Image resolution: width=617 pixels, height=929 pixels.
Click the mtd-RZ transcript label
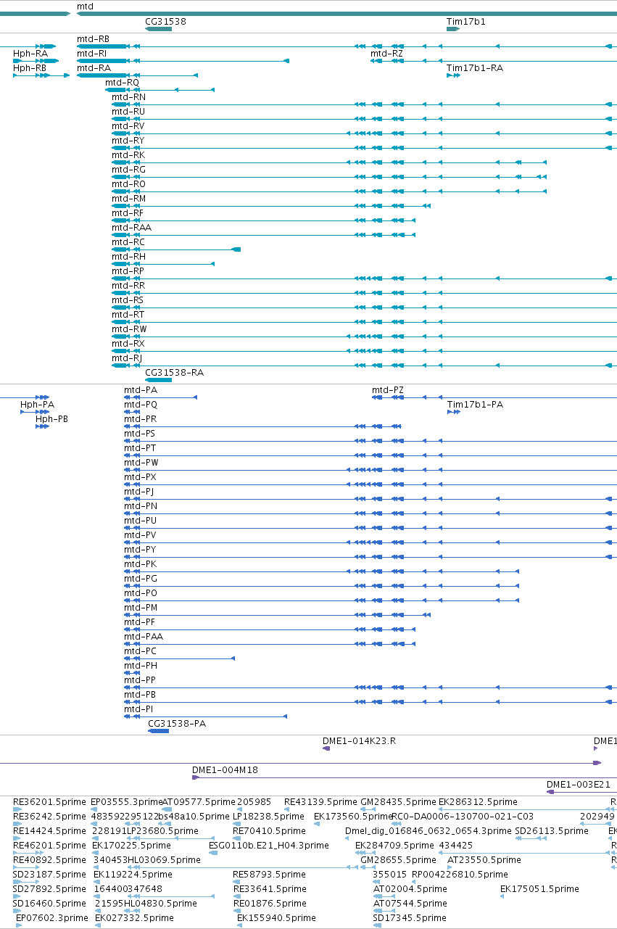[x=387, y=54]
